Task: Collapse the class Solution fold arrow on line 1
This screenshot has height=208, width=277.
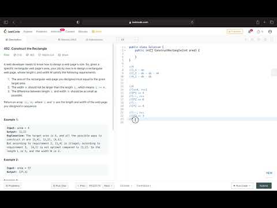Action: (x=125, y=47)
